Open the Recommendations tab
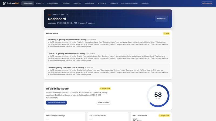Screen dimensions: 216x121 (129, 3)
